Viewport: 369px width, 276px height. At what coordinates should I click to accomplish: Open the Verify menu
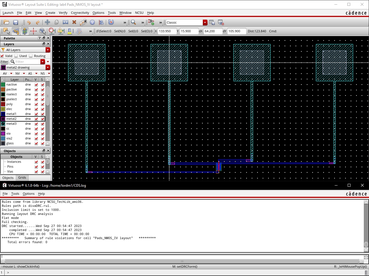pos(63,13)
